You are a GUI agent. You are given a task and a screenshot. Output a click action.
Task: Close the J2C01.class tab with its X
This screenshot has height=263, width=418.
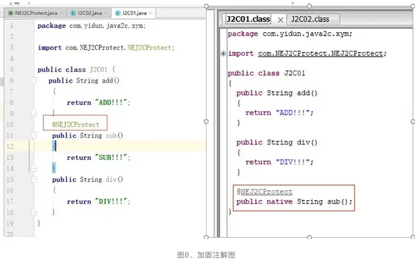(281, 20)
